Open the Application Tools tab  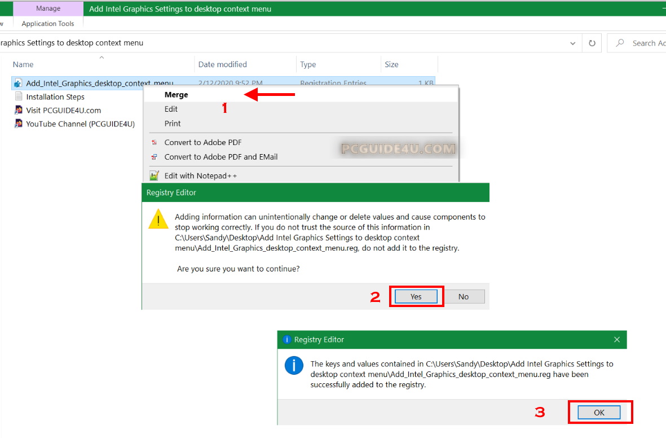pos(48,24)
